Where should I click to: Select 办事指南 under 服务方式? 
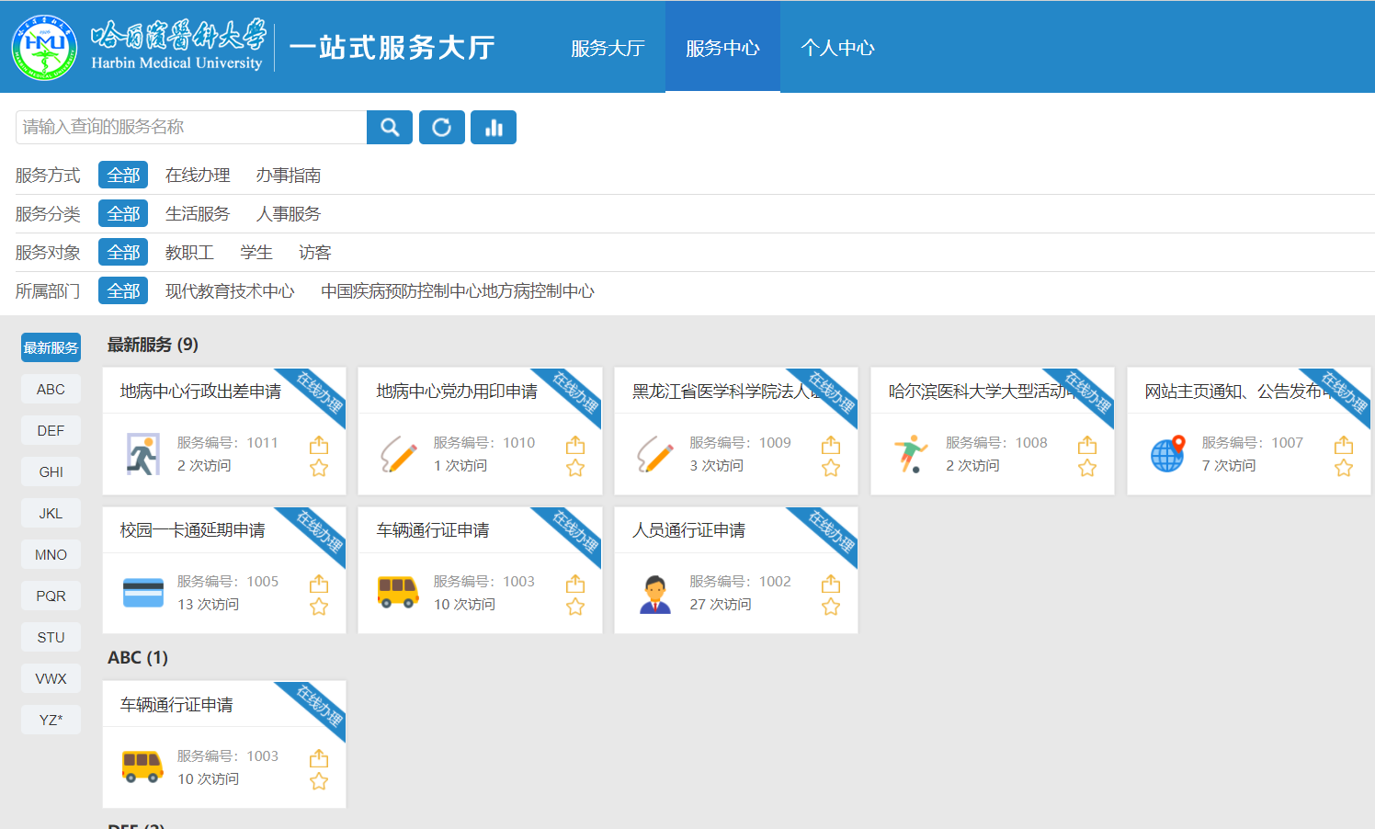[x=289, y=176]
